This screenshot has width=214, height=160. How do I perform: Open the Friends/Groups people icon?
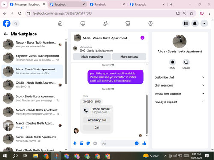pyautogui.click(x=105, y=23)
